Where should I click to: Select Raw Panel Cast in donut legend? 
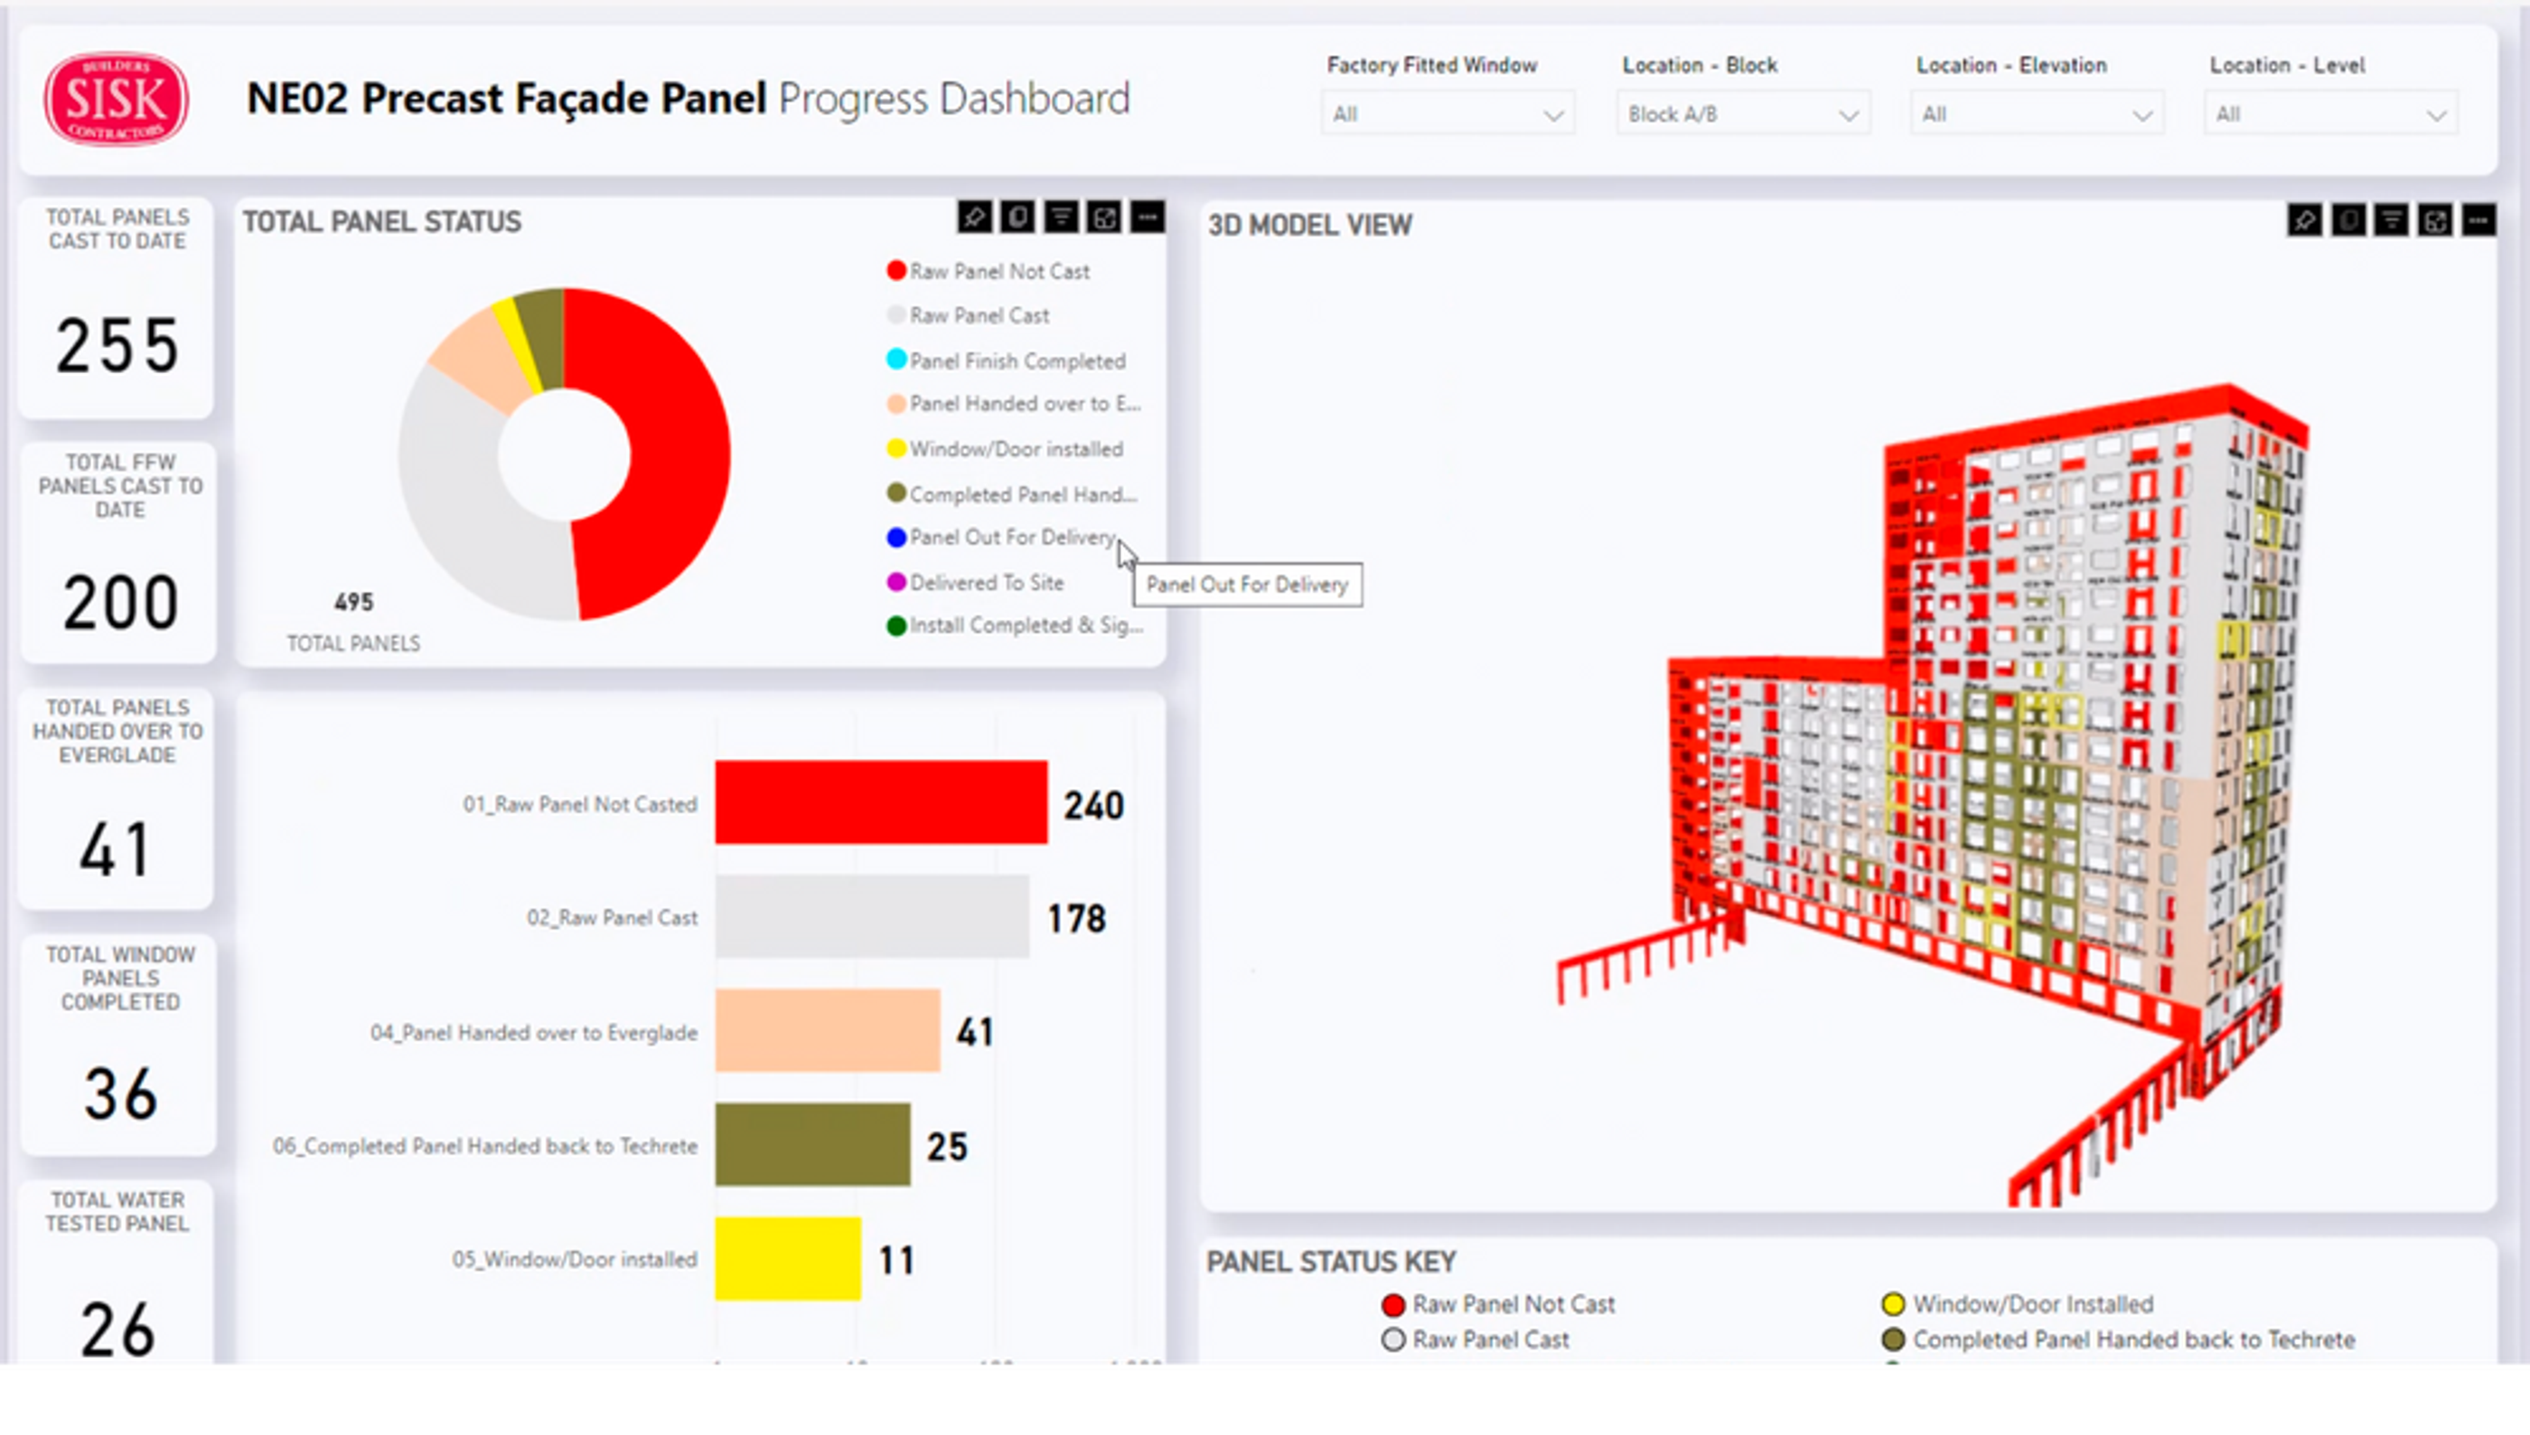[969, 315]
